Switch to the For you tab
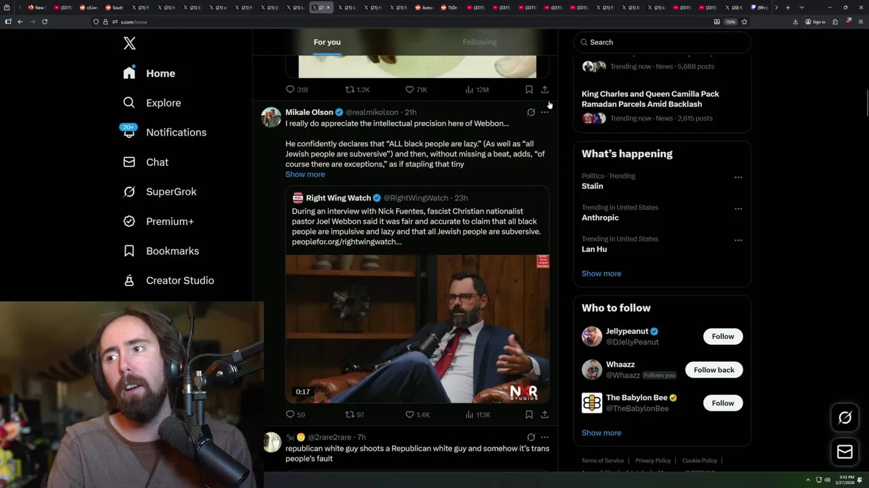The height and width of the screenshot is (488, 869). pos(327,42)
